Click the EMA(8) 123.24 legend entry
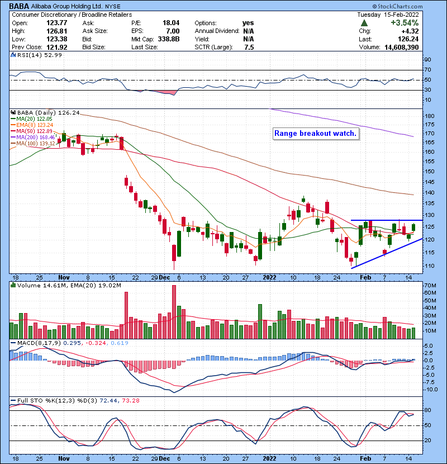Screen dimensions: 447x464 point(34,125)
